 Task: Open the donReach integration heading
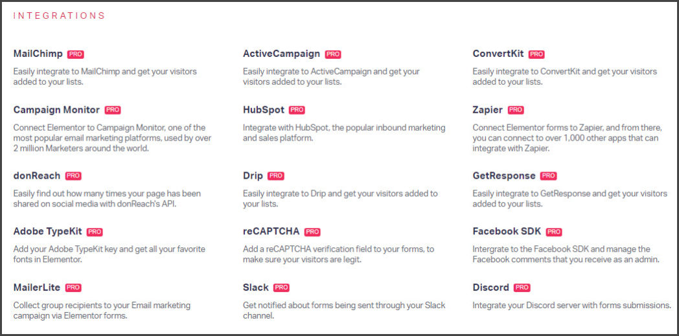pos(37,176)
